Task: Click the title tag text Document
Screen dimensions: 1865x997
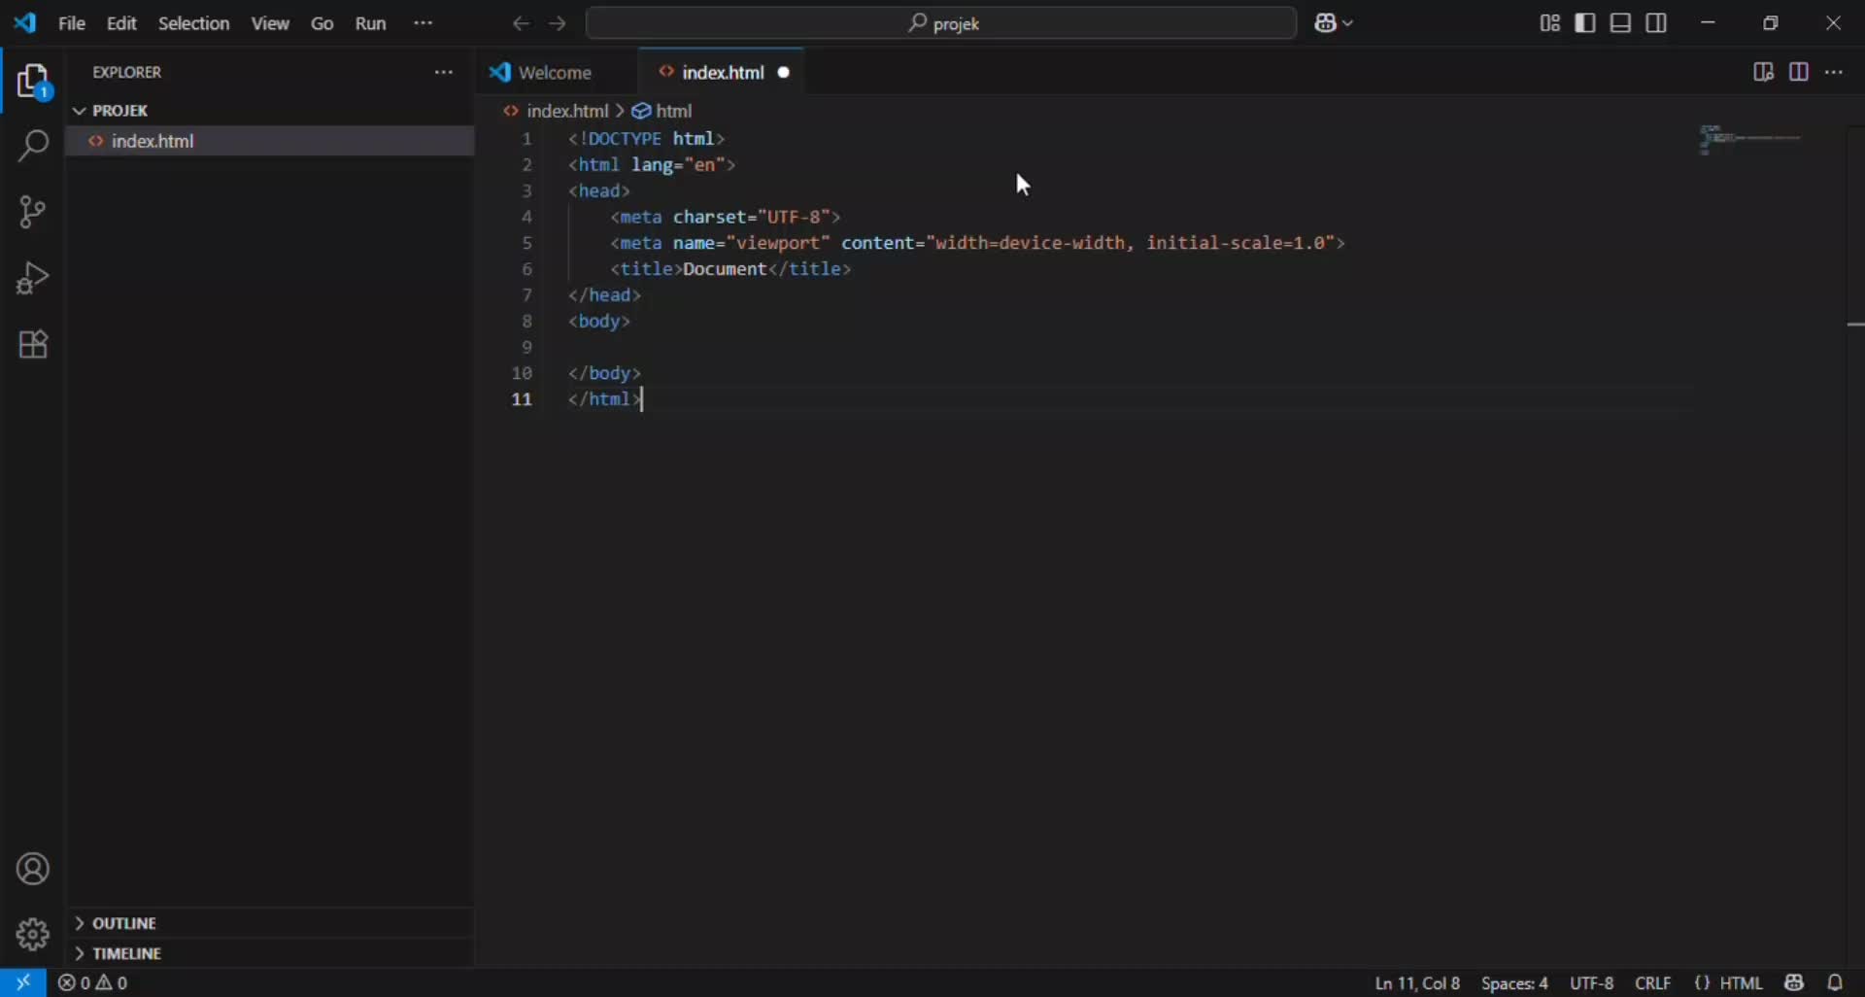Action: (x=726, y=270)
